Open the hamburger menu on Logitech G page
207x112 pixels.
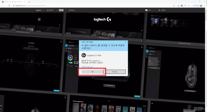pos(39,19)
